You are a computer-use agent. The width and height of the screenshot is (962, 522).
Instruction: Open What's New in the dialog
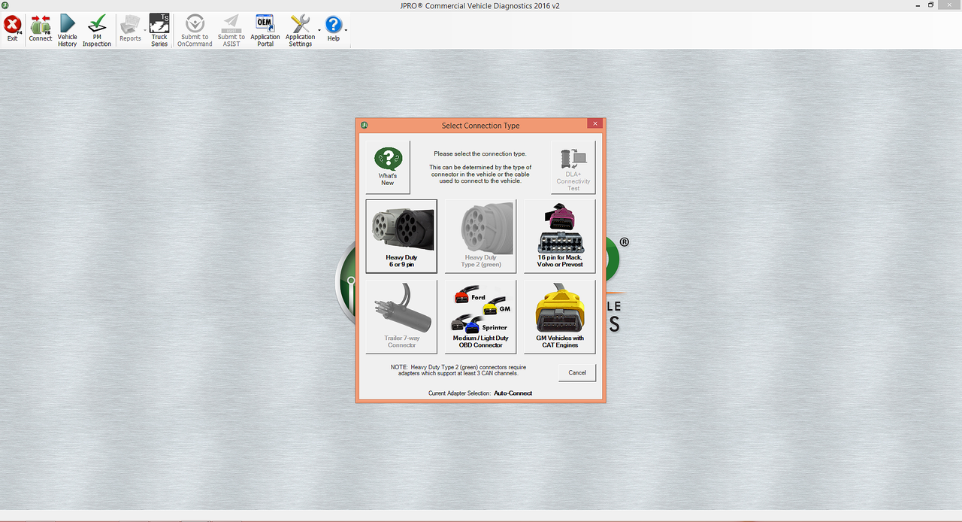coord(388,167)
